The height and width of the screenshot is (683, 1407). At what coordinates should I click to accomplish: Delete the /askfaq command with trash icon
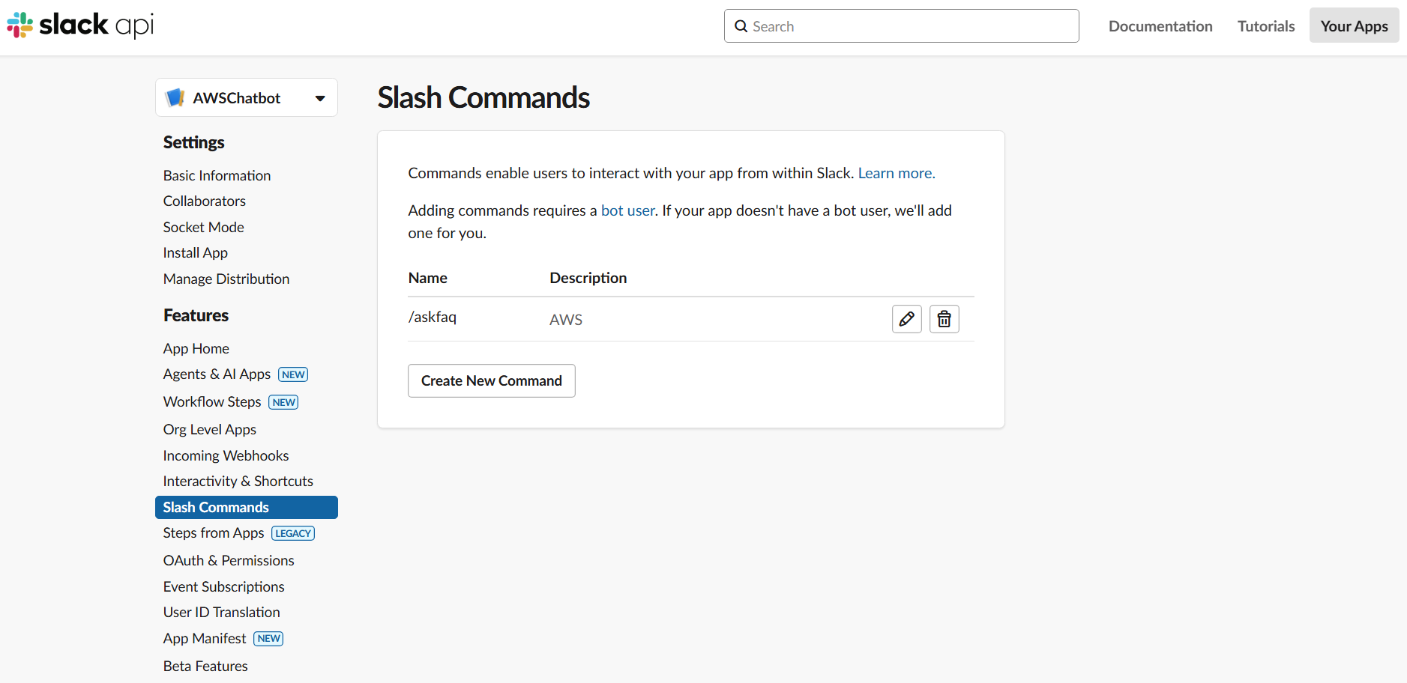944,319
